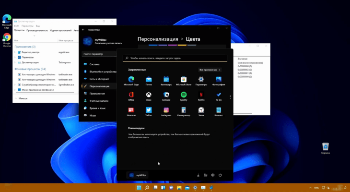Open the Widgets icon on the taskbar
This screenshot has height=192, width=350.
pyautogui.click(x=163, y=188)
